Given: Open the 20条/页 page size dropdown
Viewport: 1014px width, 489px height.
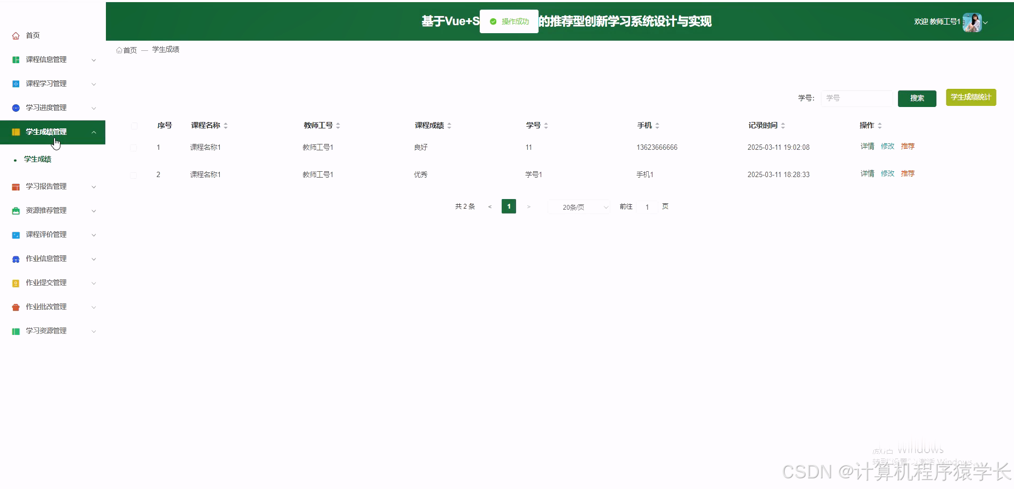Looking at the screenshot, I should 578,207.
